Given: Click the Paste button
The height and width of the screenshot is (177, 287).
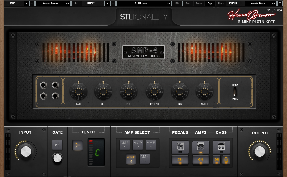Looking at the screenshot, I should point(221,4).
